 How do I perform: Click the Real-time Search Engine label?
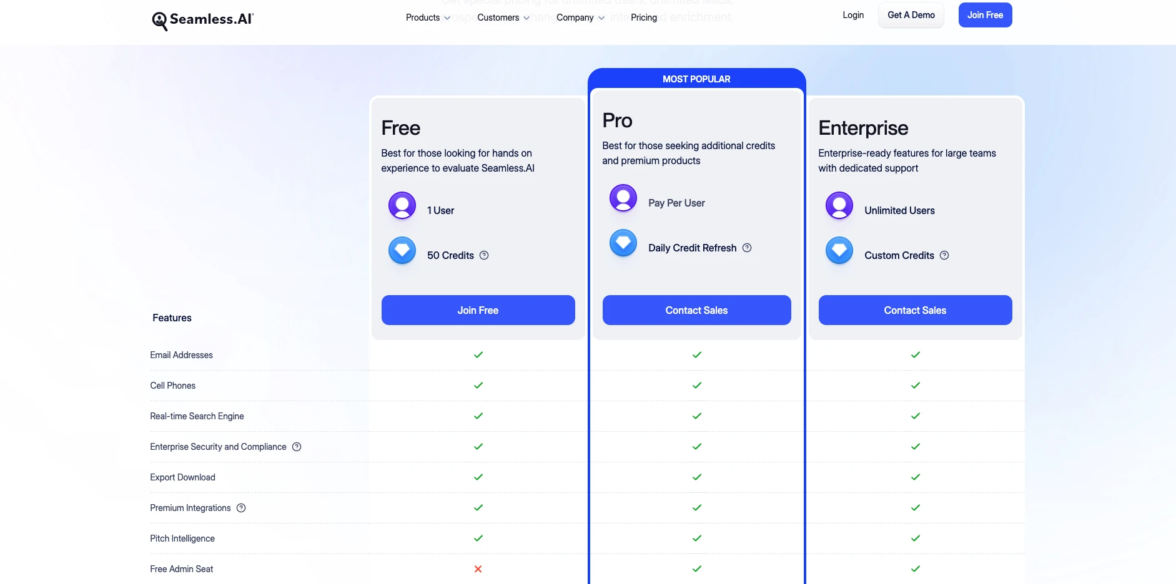197,416
